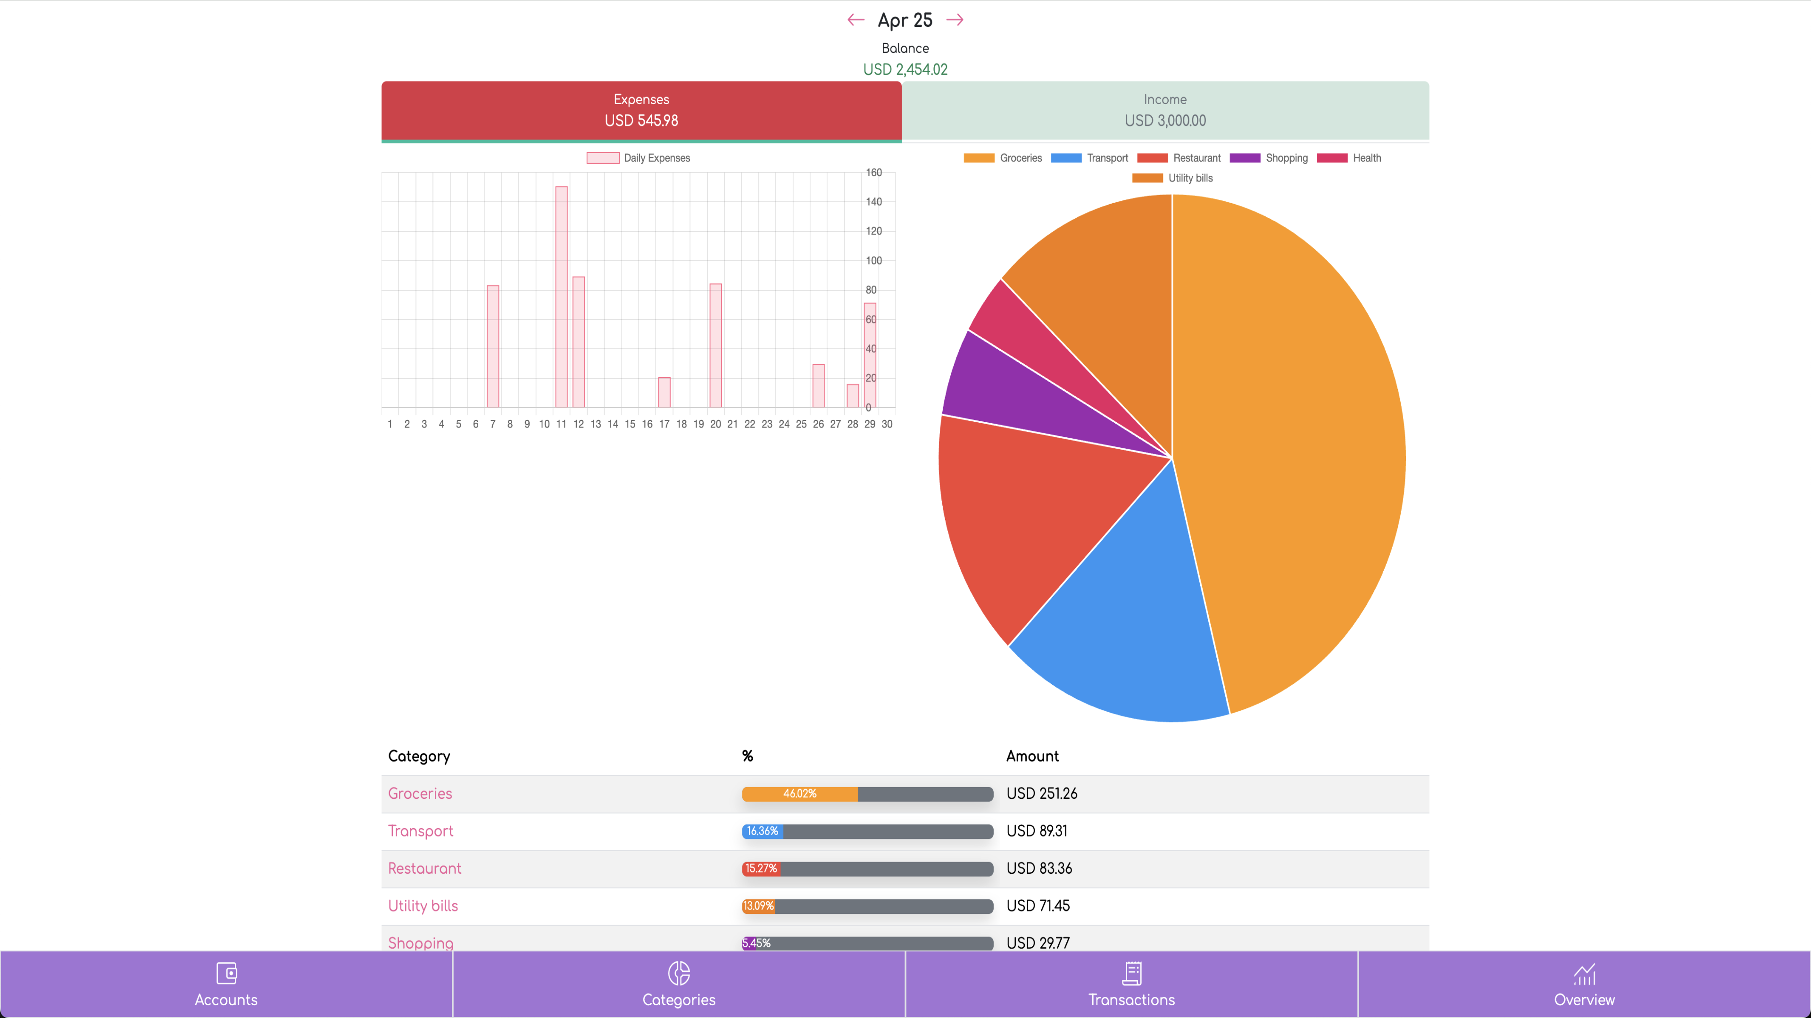The width and height of the screenshot is (1811, 1018).
Task: Toggle Health legend color swatch
Action: pyautogui.click(x=1332, y=158)
